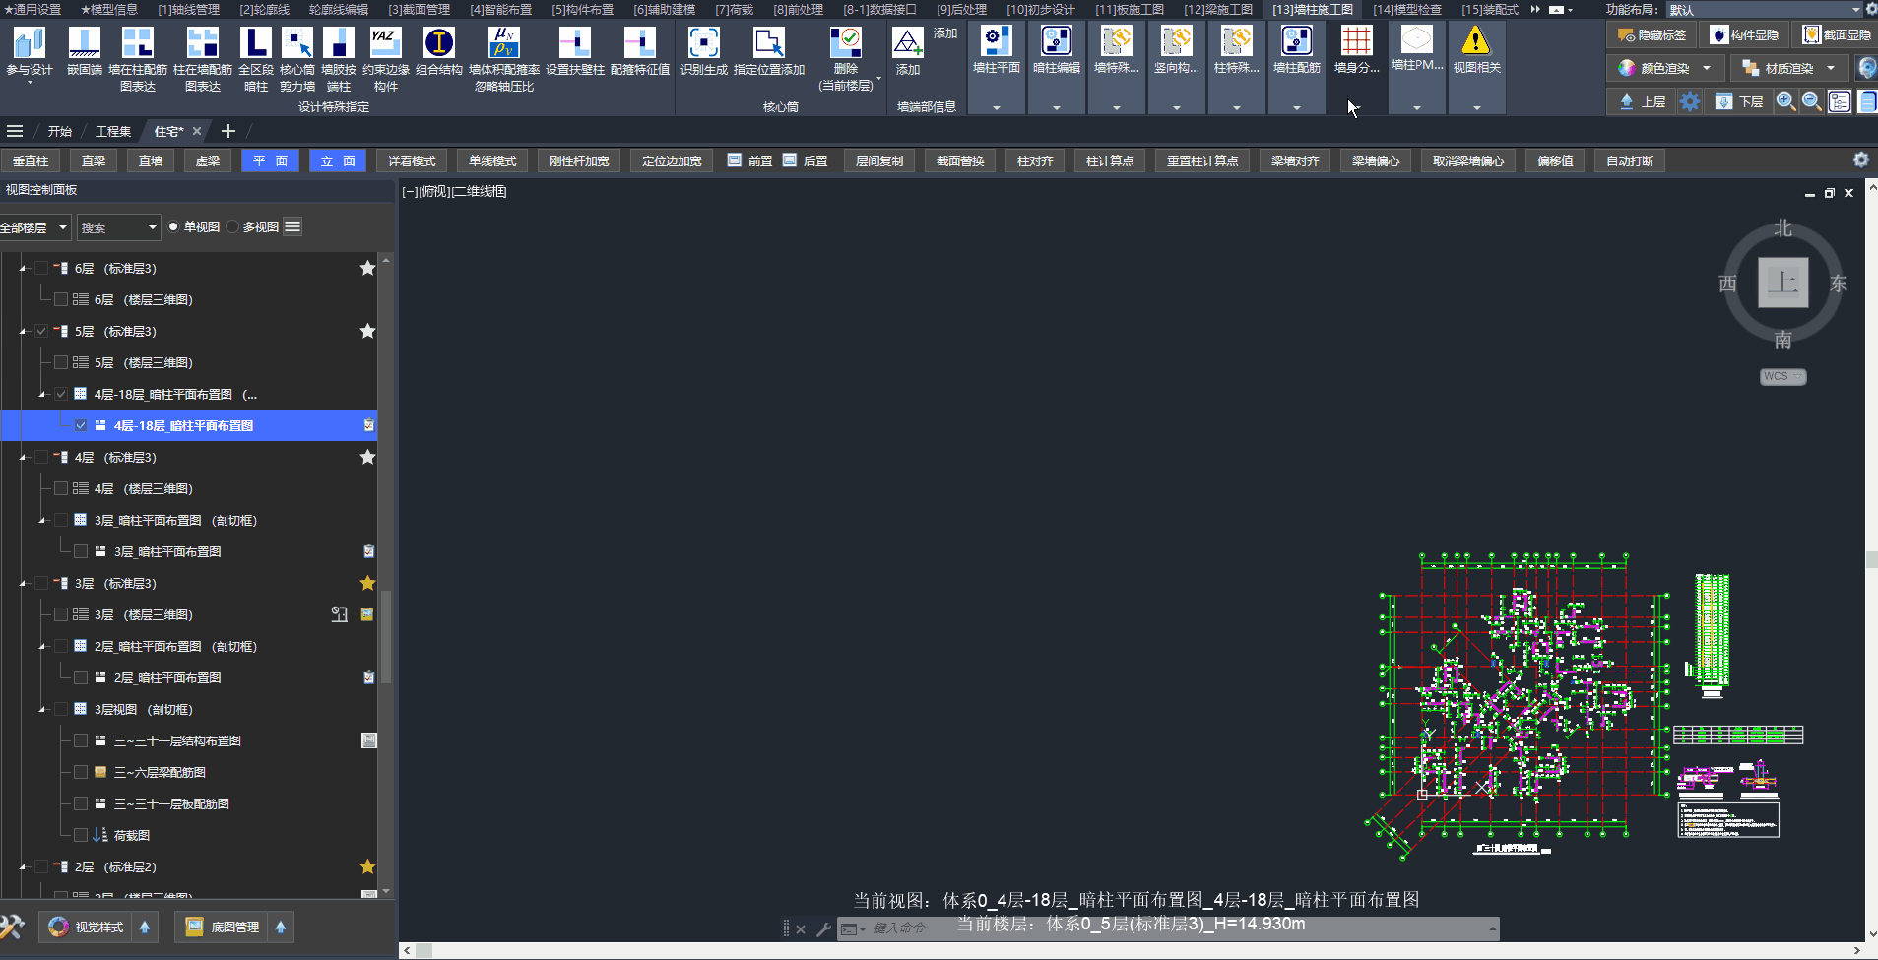Open the [4]智能布置 ribbon tab

(500, 9)
